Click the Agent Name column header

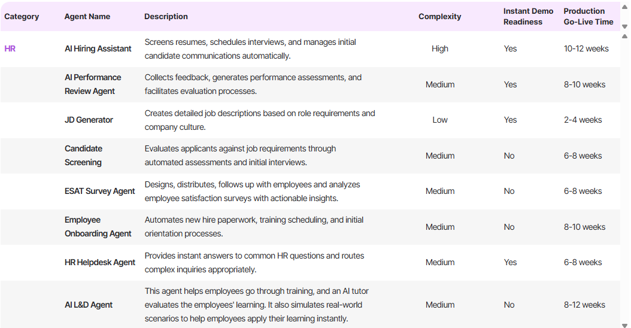[87, 17]
